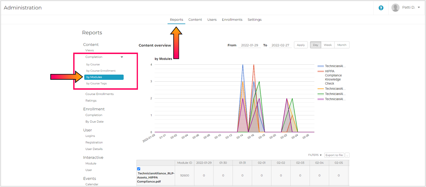Select the Month view button
Screen dimensions: 426x187
click(342, 45)
